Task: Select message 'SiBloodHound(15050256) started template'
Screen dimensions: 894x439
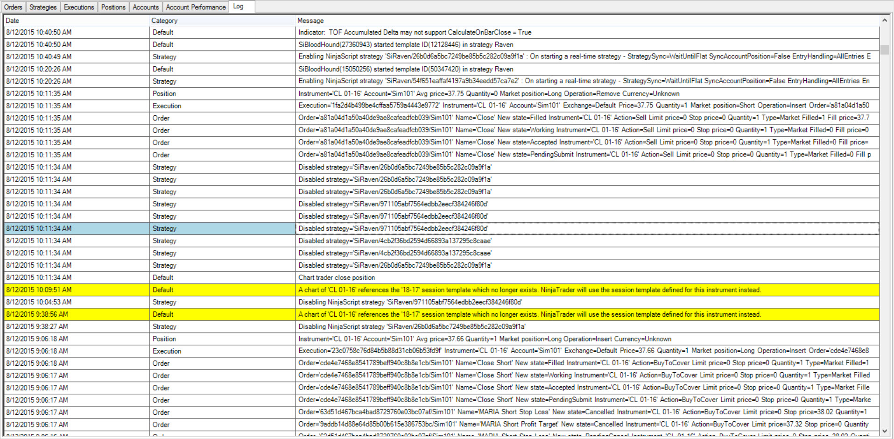Action: [587, 69]
